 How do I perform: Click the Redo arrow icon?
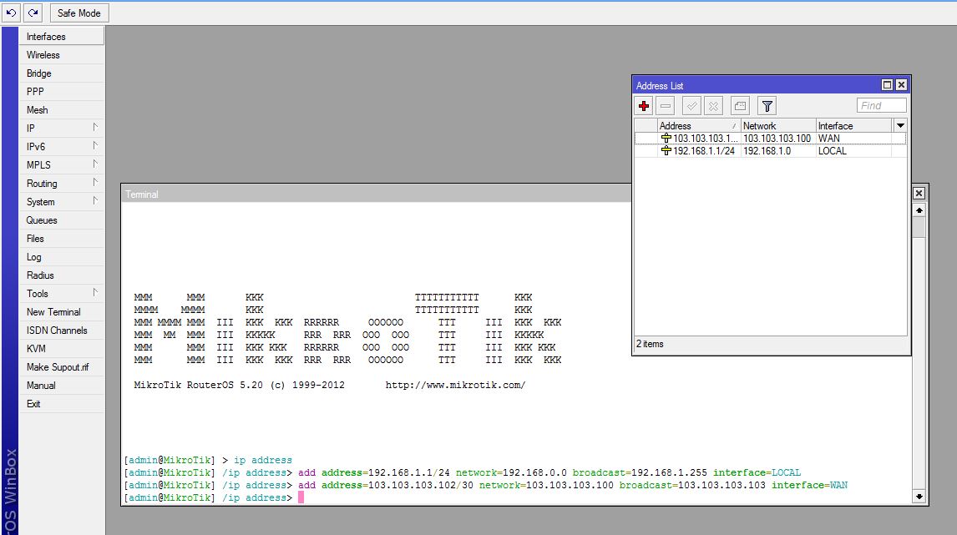pyautogui.click(x=32, y=12)
